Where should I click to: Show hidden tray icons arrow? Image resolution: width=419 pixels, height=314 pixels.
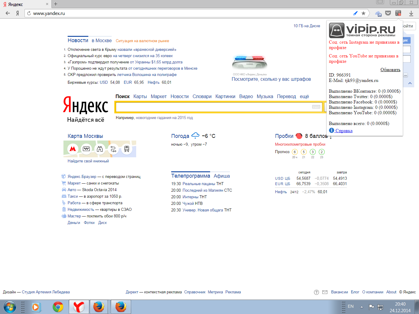point(362,307)
